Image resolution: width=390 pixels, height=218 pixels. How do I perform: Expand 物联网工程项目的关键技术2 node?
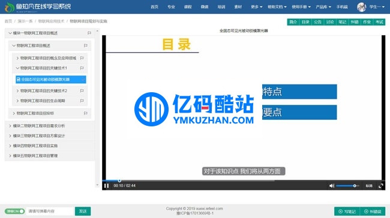[x=17, y=91]
